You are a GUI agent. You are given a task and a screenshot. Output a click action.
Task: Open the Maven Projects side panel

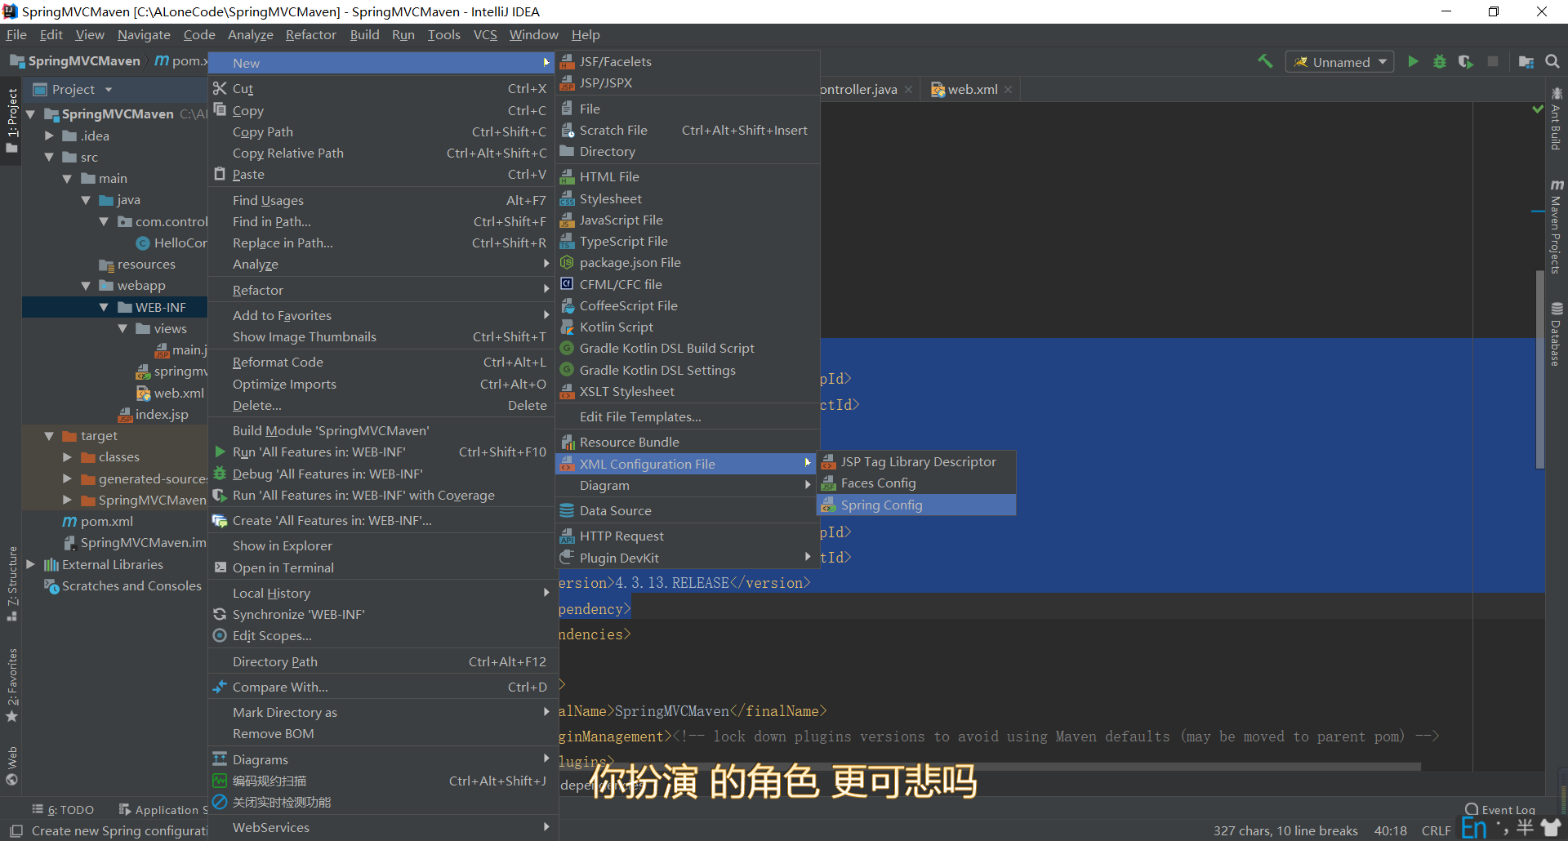(1557, 226)
